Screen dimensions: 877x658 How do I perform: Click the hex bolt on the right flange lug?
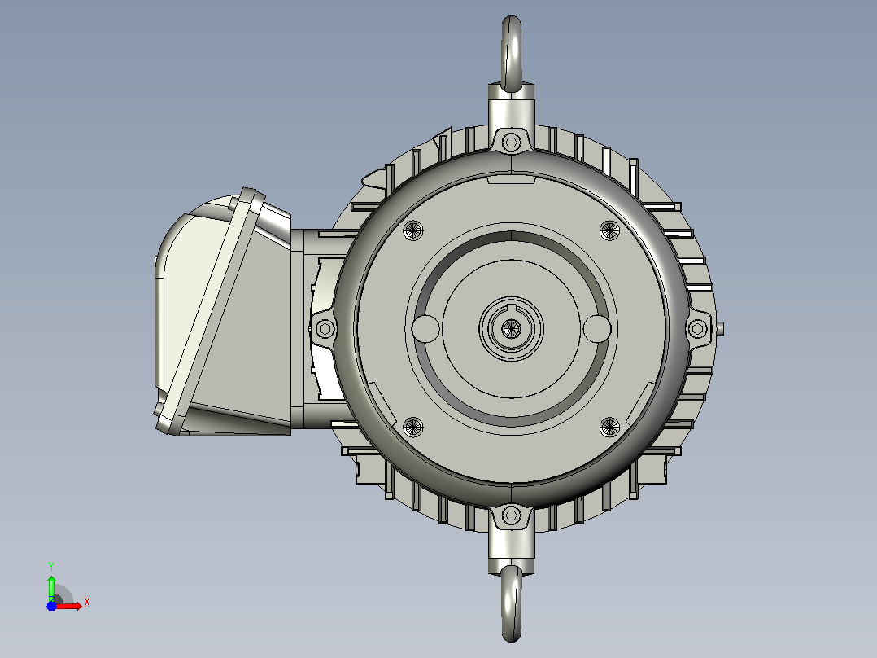pos(697,328)
